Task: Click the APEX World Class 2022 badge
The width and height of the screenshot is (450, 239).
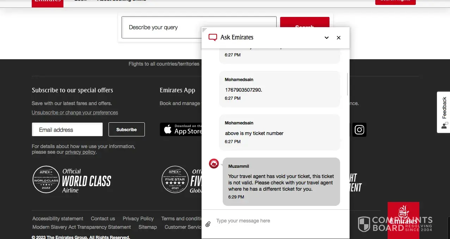Action: pyautogui.click(x=46, y=179)
